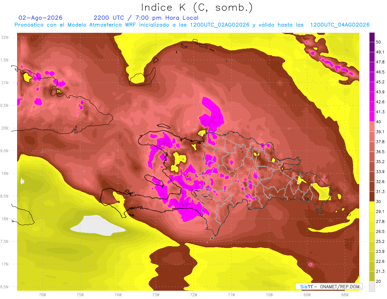This screenshot has width=387, height=299.
Task: Click the legend value '20'
Action: (x=379, y=281)
